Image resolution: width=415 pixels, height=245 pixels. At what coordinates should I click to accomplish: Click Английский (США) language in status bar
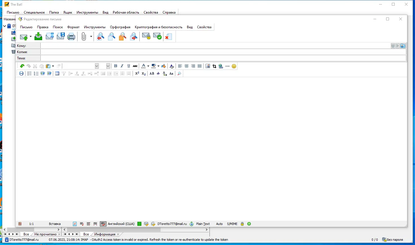pos(121,224)
